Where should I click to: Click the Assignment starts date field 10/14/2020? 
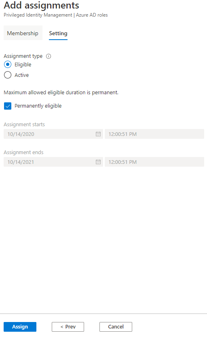(x=53, y=134)
